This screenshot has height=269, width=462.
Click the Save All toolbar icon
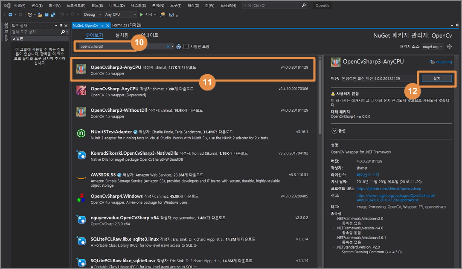point(53,14)
